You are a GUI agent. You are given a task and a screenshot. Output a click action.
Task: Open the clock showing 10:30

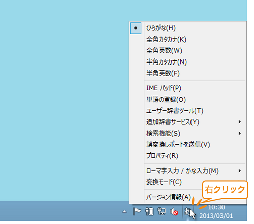pos(216,207)
